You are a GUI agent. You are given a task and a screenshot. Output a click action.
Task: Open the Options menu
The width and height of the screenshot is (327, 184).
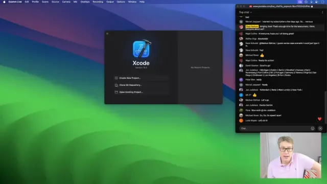[x=121, y=2]
